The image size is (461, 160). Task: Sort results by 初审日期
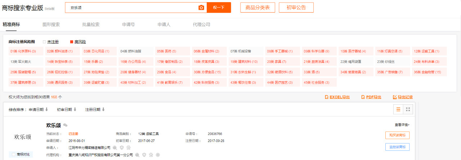coord(66,109)
